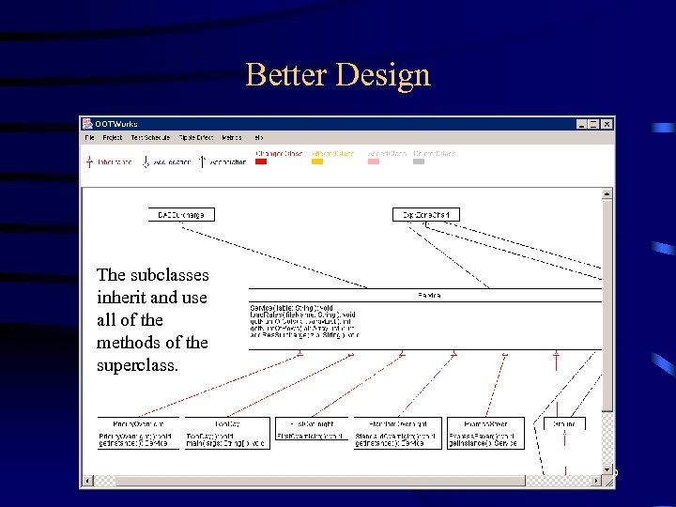Image resolution: width=676 pixels, height=507 pixels.
Task: Select the ExpressSaver subclass box
Action: (x=486, y=433)
